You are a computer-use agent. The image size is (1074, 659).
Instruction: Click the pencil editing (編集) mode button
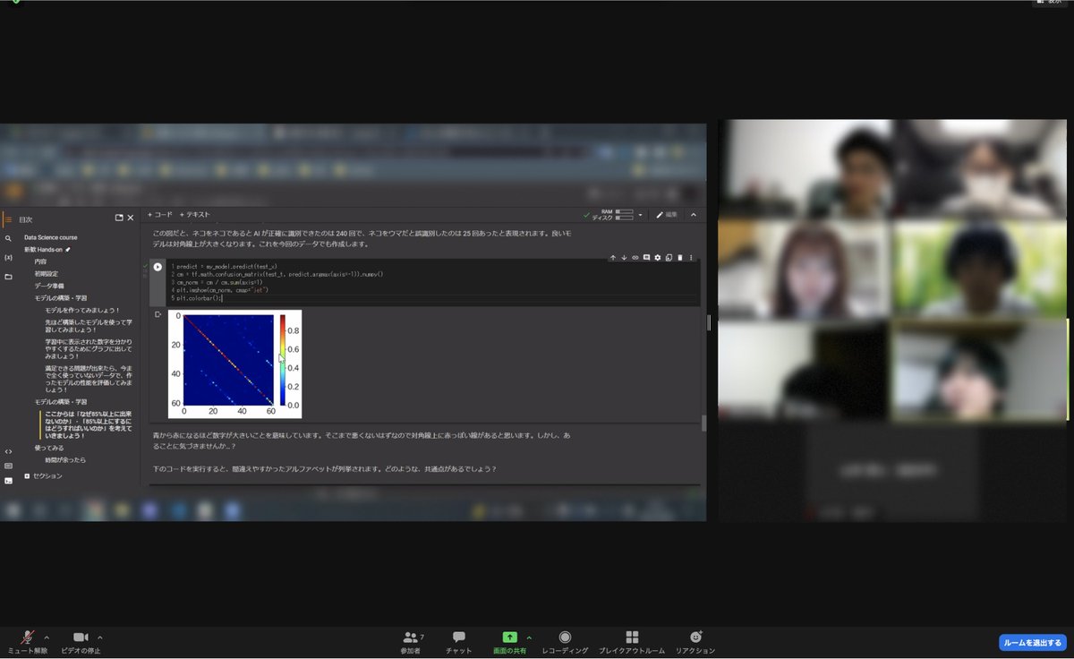tap(667, 215)
